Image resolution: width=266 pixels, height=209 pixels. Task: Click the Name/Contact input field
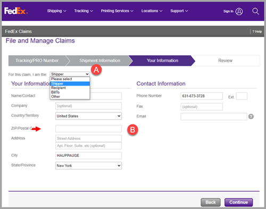(x=106, y=96)
